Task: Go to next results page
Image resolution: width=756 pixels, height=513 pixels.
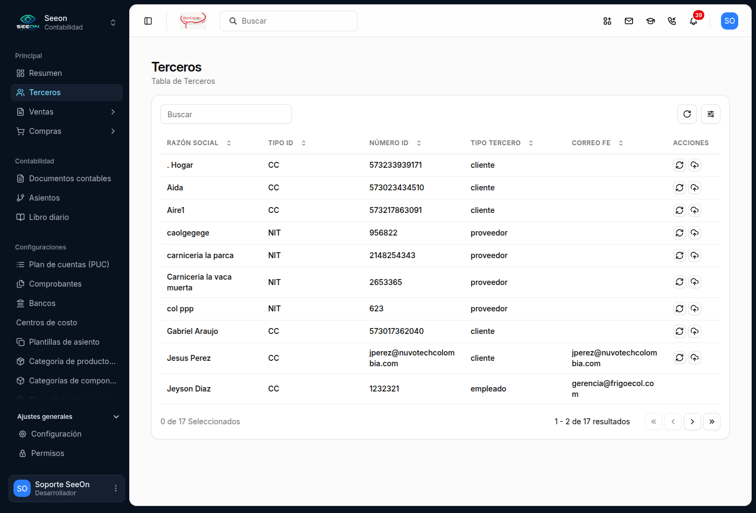Action: pos(692,422)
